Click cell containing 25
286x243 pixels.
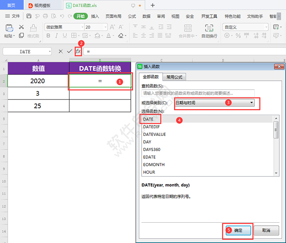[38, 106]
